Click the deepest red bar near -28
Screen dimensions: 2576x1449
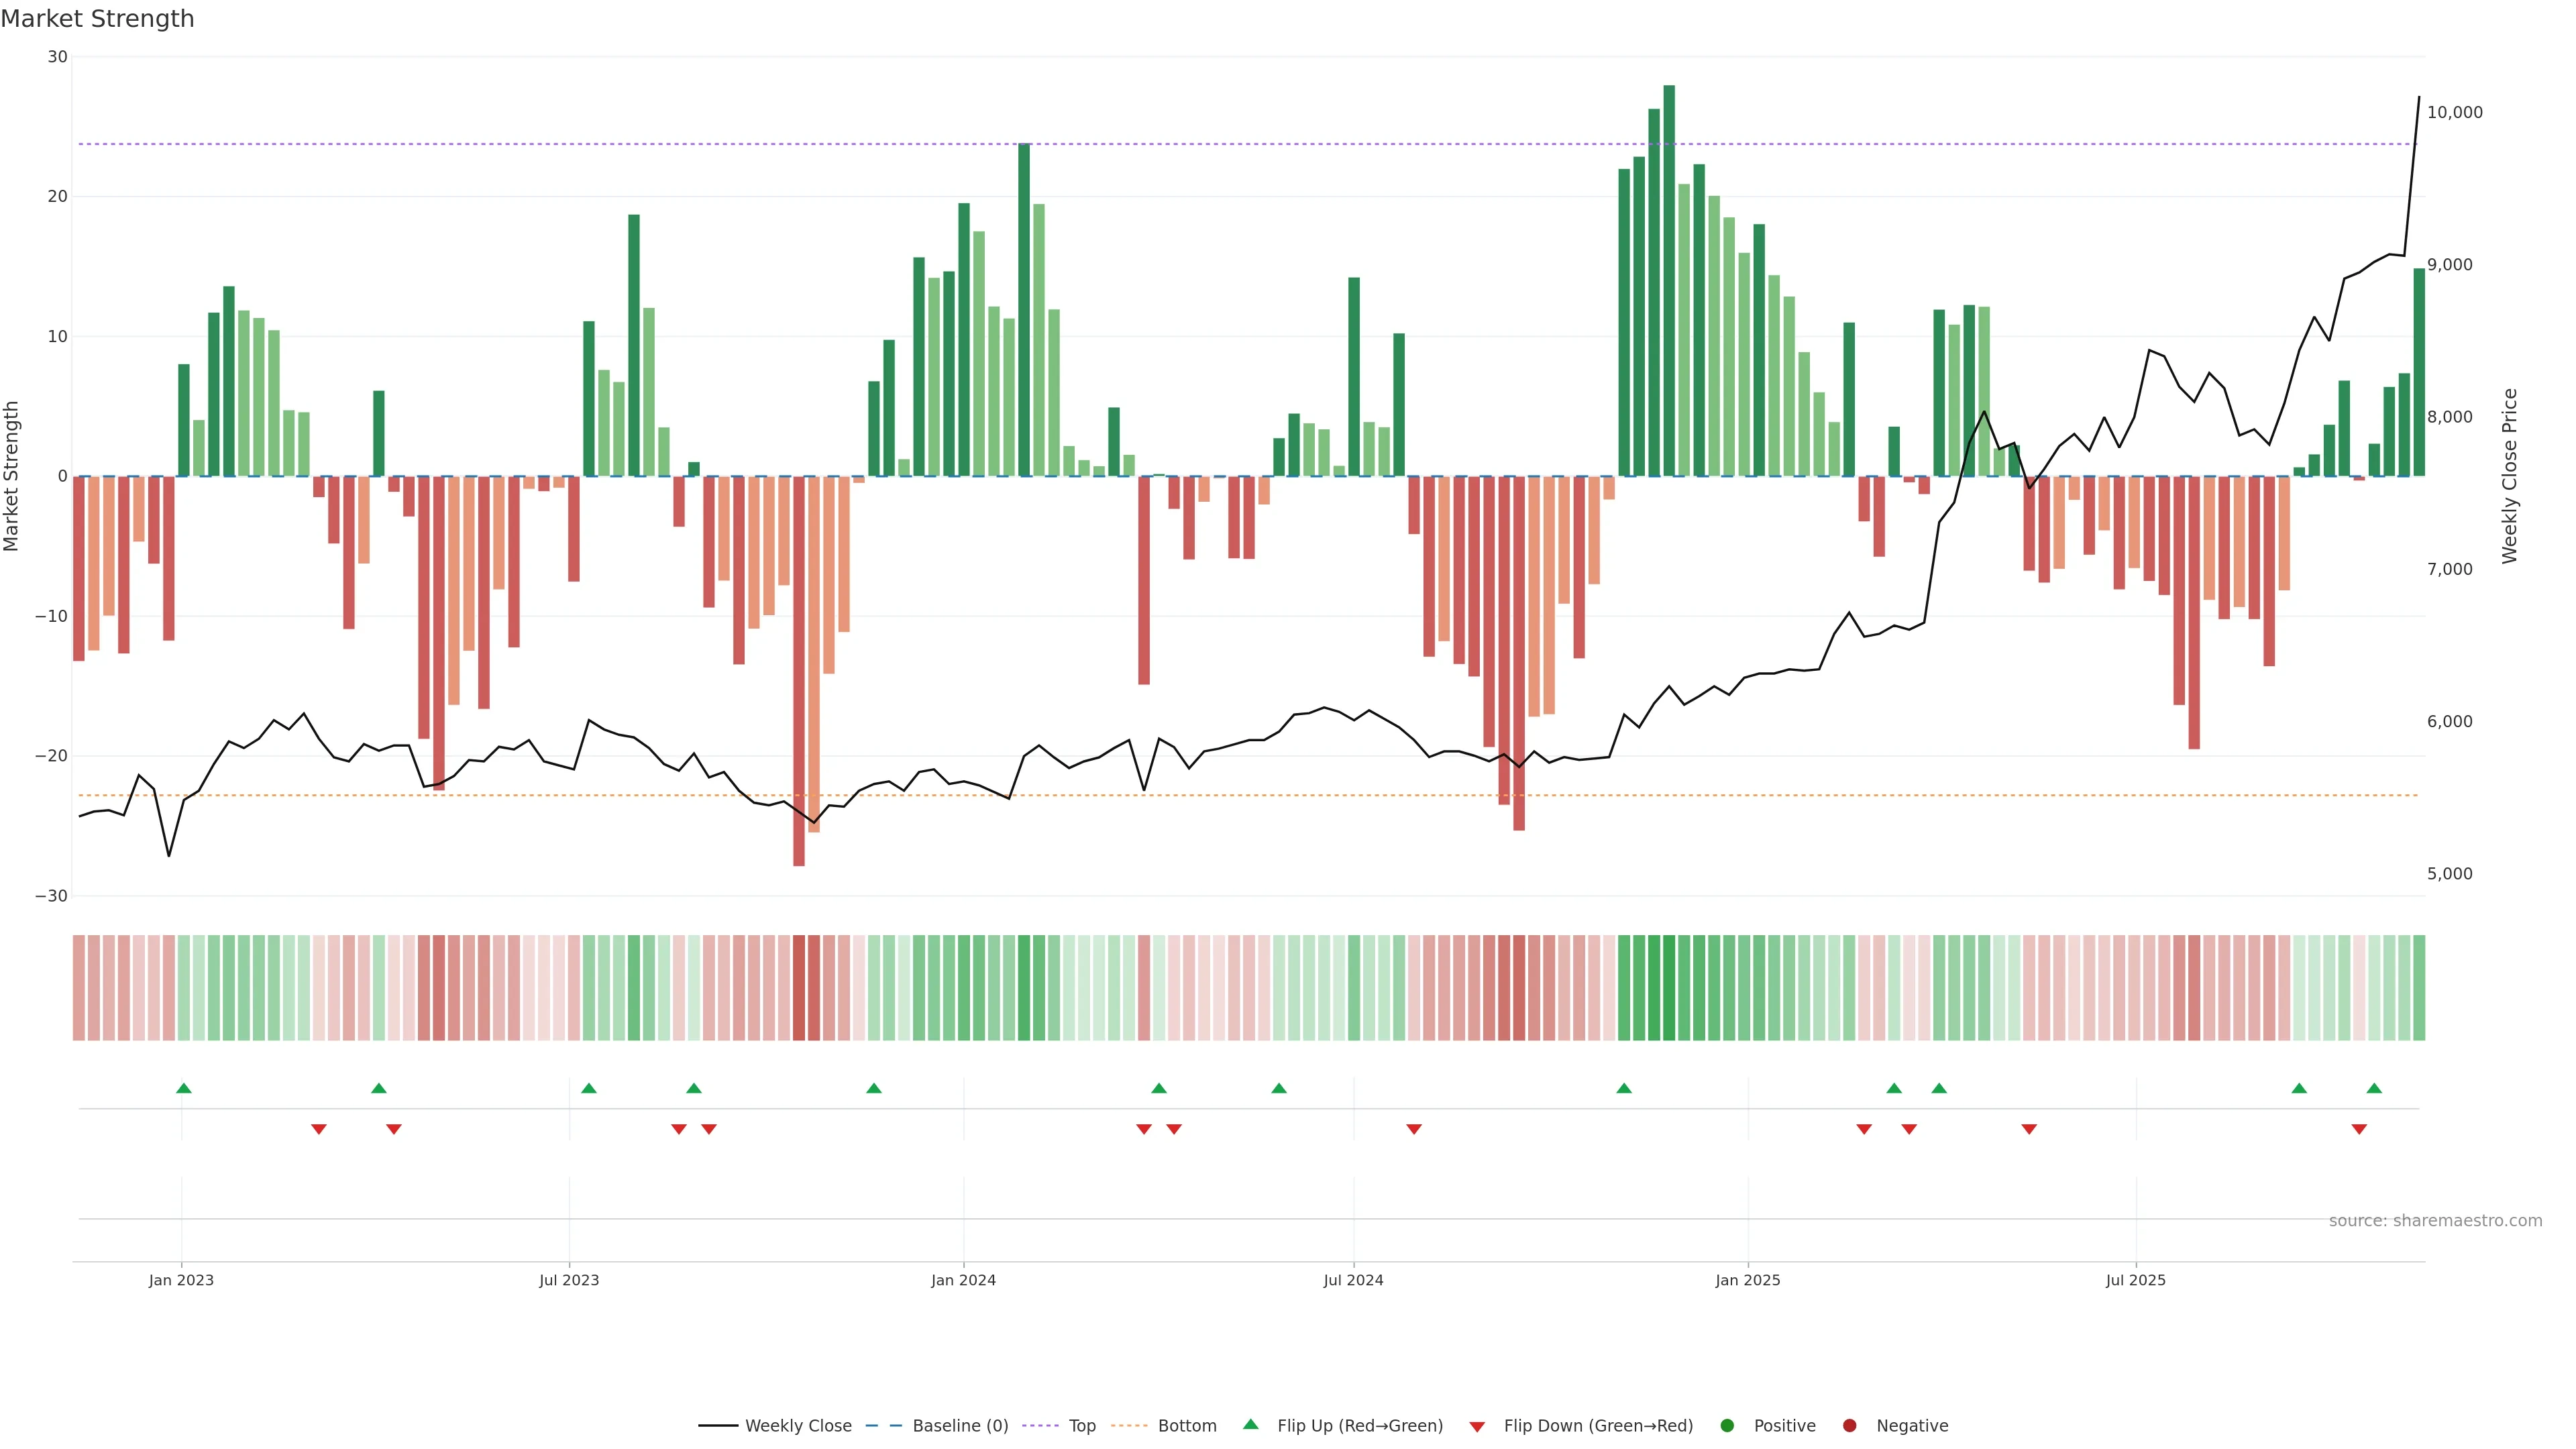click(x=799, y=670)
